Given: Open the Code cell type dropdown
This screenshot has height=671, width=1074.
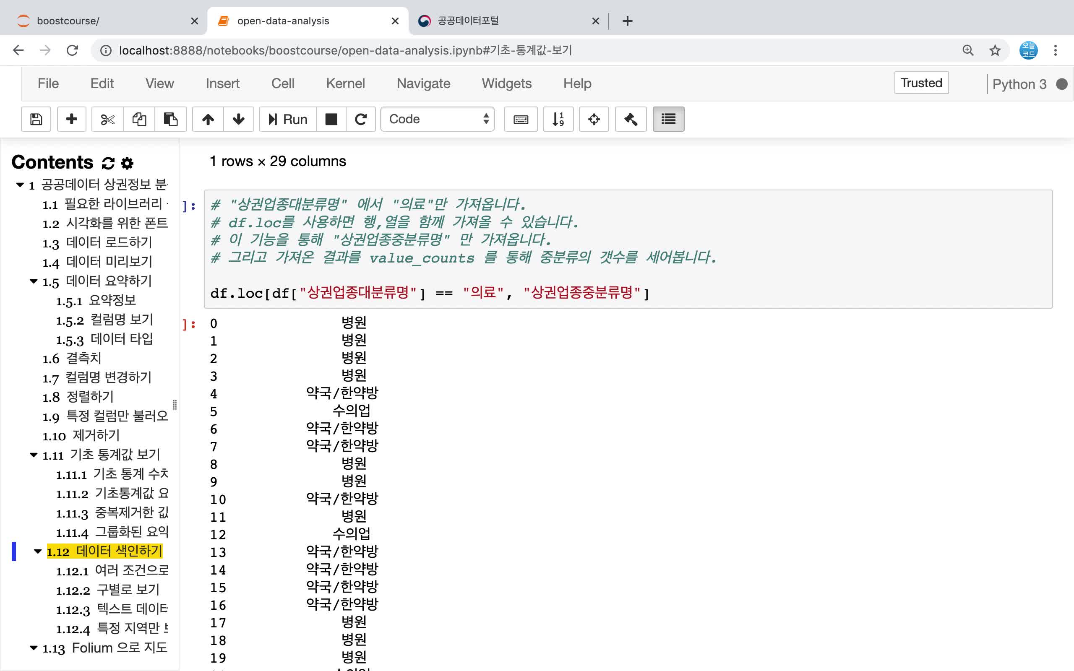Looking at the screenshot, I should tap(438, 119).
